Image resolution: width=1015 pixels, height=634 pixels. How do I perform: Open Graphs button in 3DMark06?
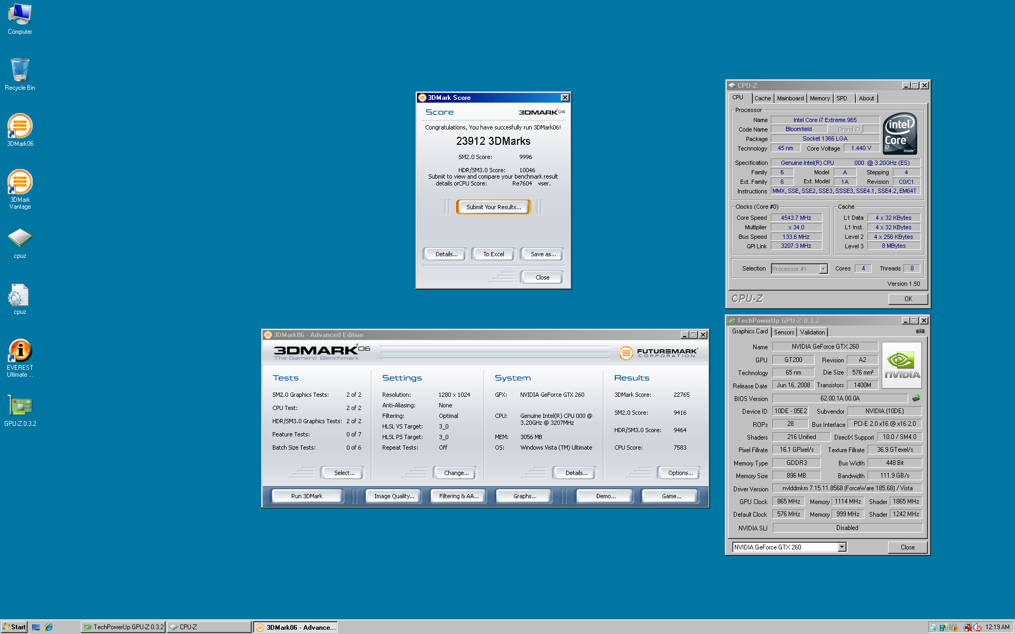pyautogui.click(x=524, y=496)
